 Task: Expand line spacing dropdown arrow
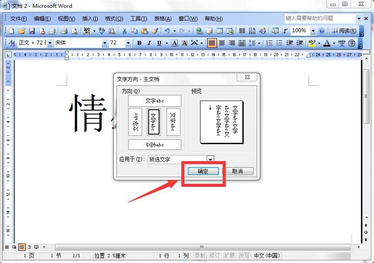pos(259,43)
